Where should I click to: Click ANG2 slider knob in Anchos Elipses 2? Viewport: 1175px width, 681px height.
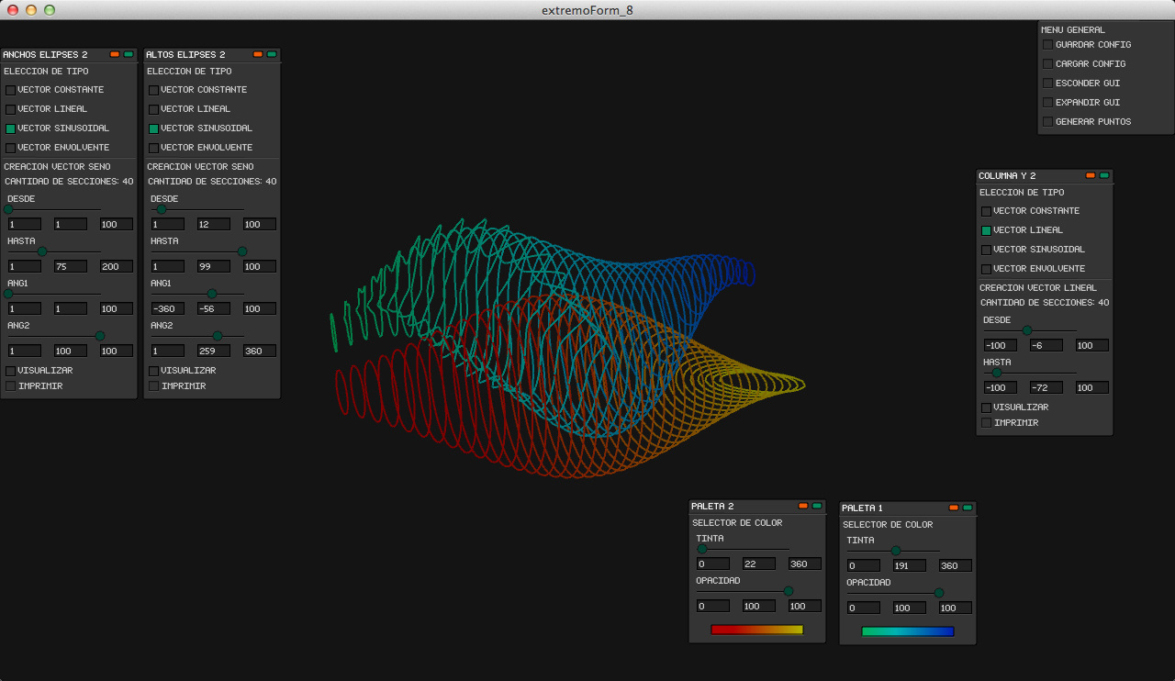click(100, 336)
